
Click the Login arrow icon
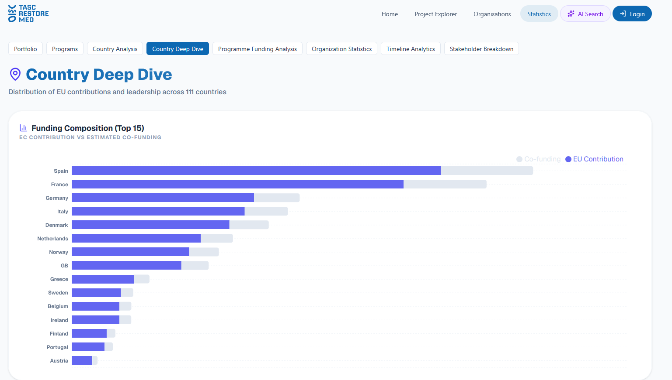tap(623, 14)
